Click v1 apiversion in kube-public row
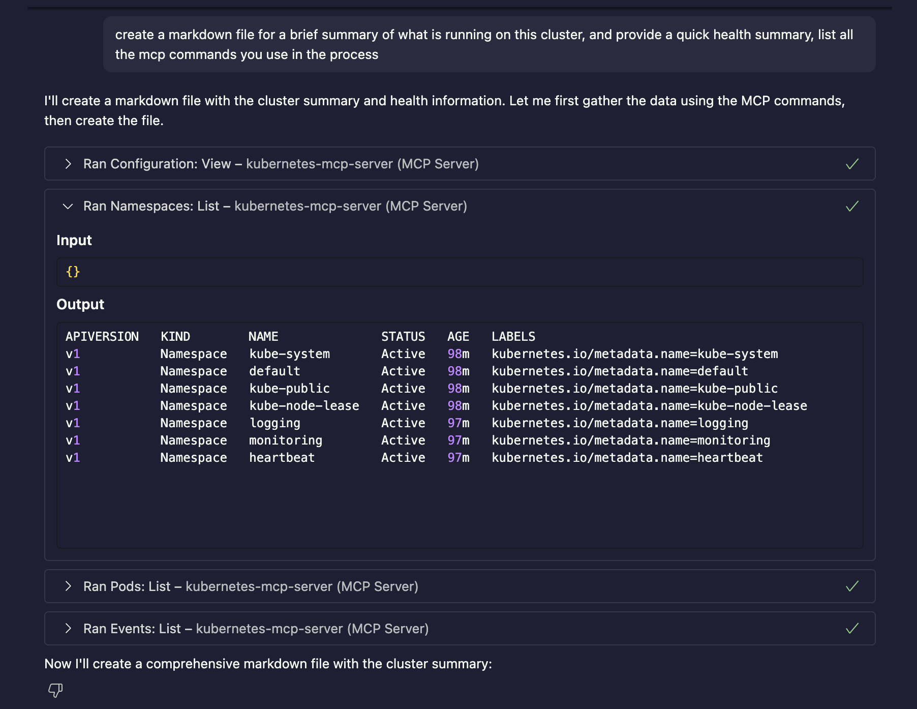This screenshot has height=709, width=917. 73,389
